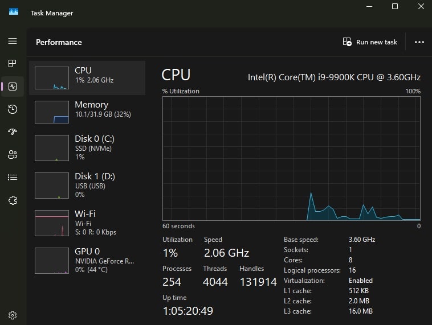Click the L3 cache 16.0 MB value

point(361,311)
